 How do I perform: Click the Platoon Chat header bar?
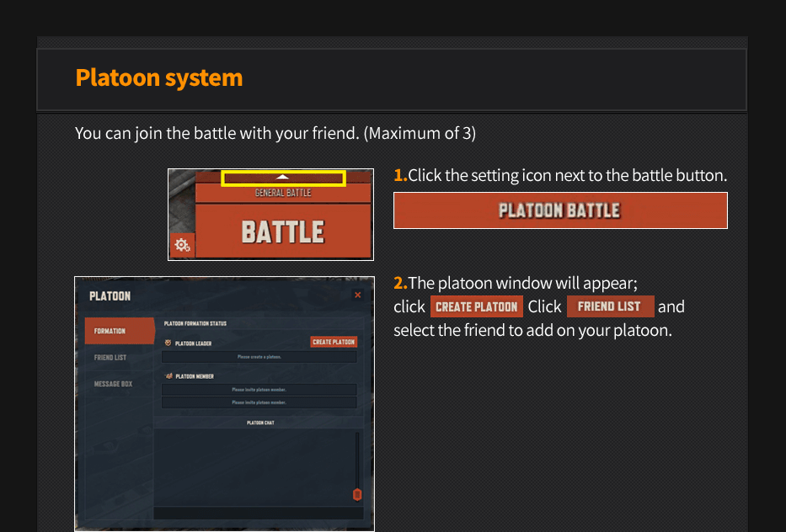tap(260, 423)
